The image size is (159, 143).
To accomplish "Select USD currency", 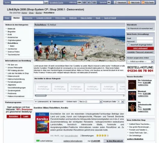I will (x=94, y=2).
